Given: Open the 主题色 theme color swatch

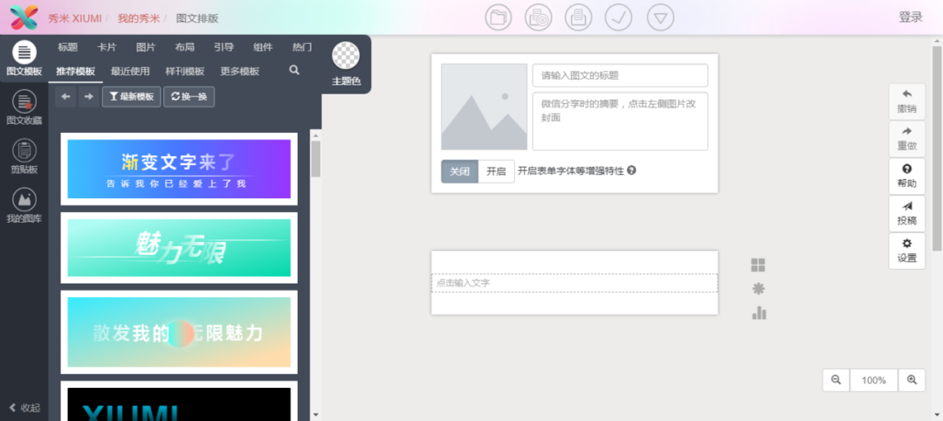Looking at the screenshot, I should coord(347,57).
